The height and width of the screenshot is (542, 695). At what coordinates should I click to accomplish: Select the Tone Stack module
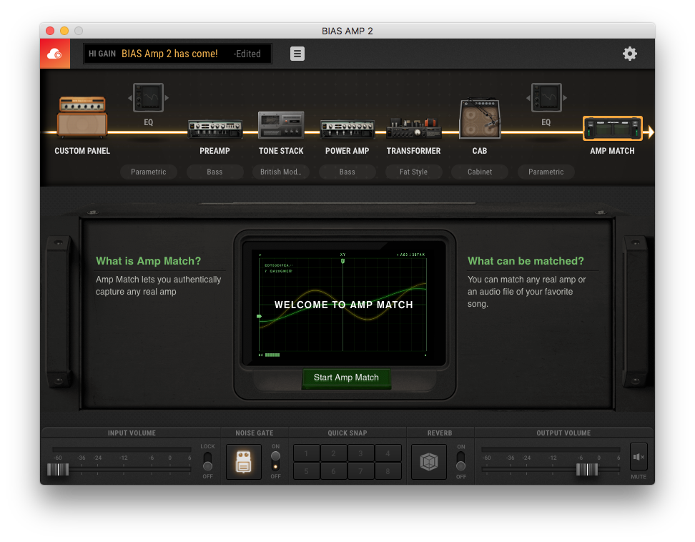click(281, 124)
